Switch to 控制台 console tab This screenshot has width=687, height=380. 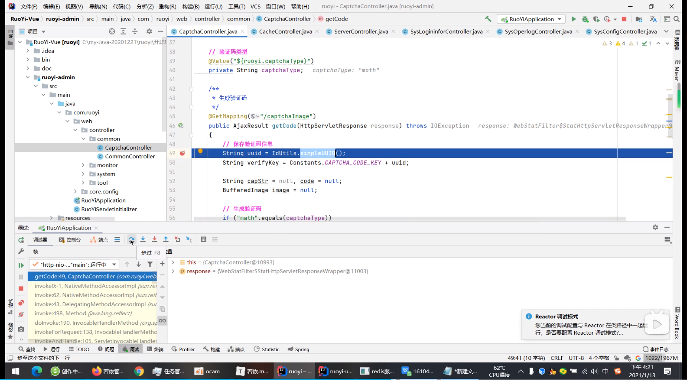click(x=70, y=240)
